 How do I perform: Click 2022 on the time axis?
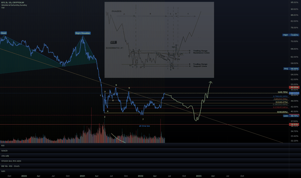coord(140,176)
